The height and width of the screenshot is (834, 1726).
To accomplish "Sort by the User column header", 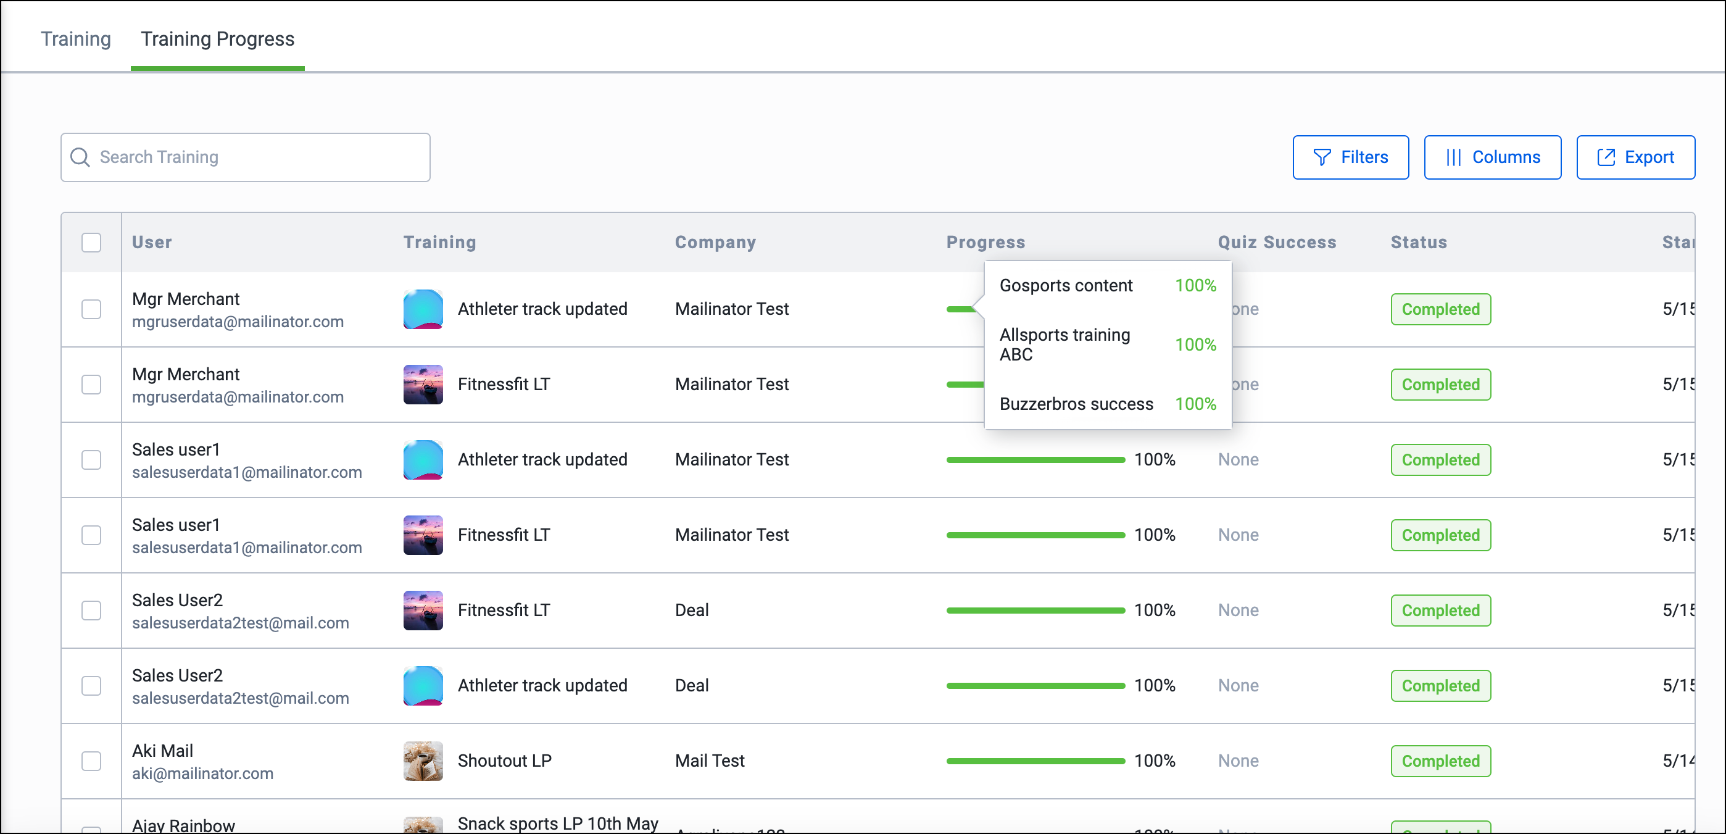I will [151, 242].
